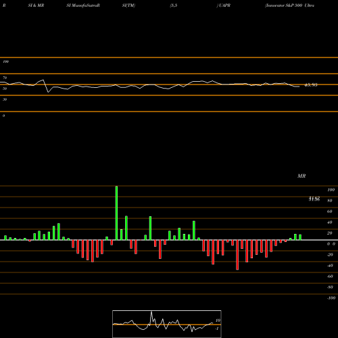
Task: Click the 'SI MunafaSutraR' header text
Action: [83, 5]
